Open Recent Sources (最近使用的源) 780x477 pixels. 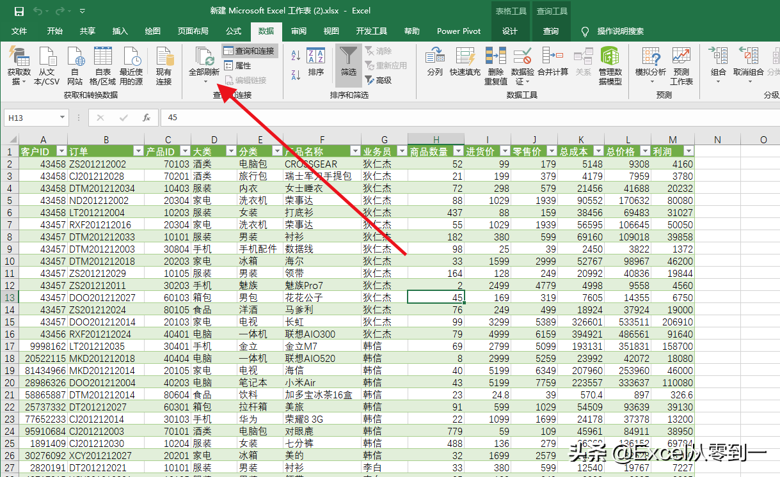tap(131, 67)
